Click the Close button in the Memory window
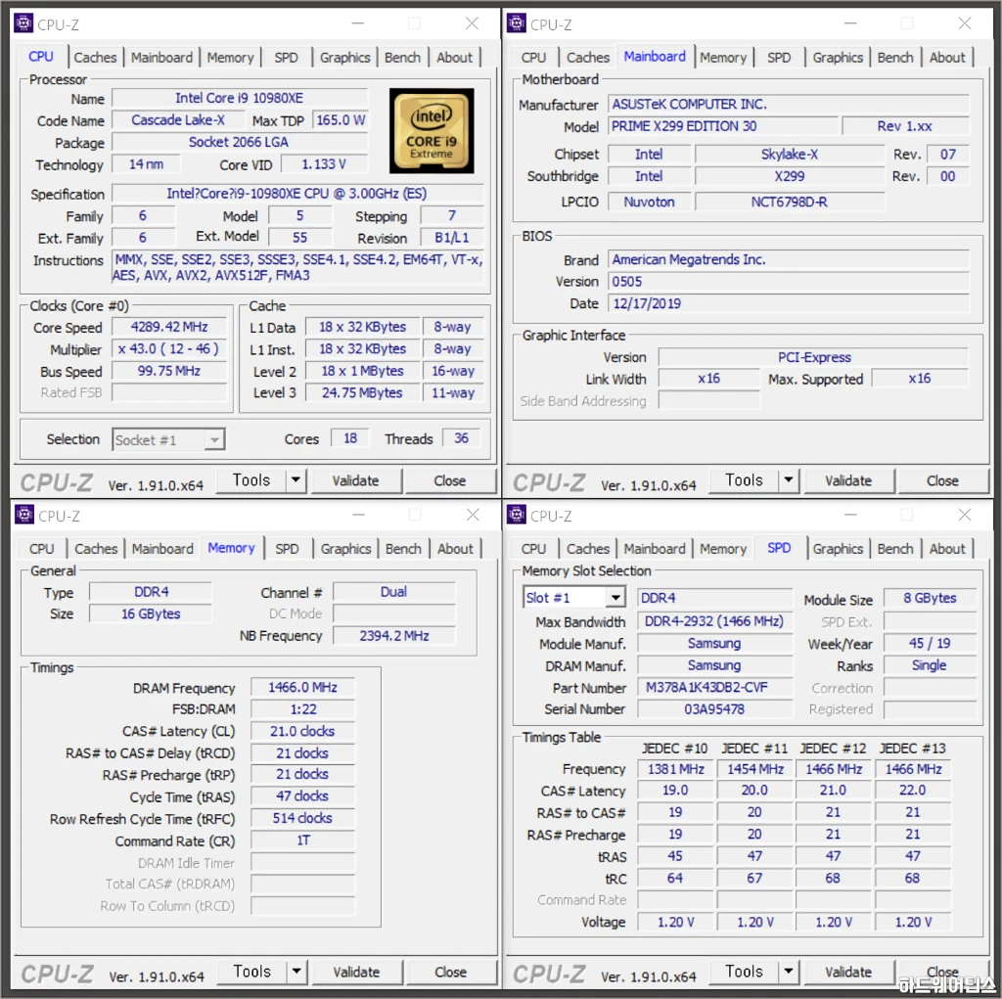1002x999 pixels. coord(450,973)
